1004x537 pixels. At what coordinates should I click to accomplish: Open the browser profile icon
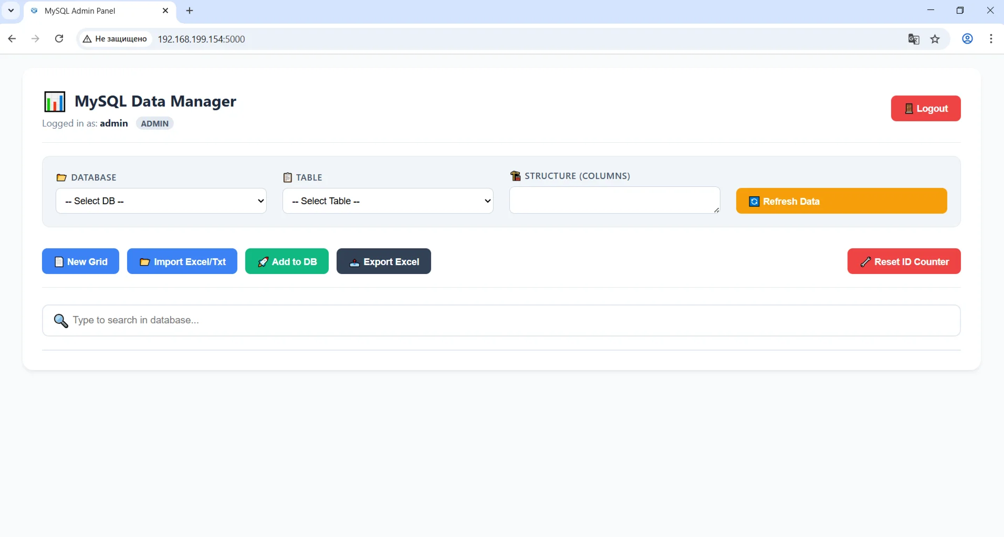click(x=968, y=39)
